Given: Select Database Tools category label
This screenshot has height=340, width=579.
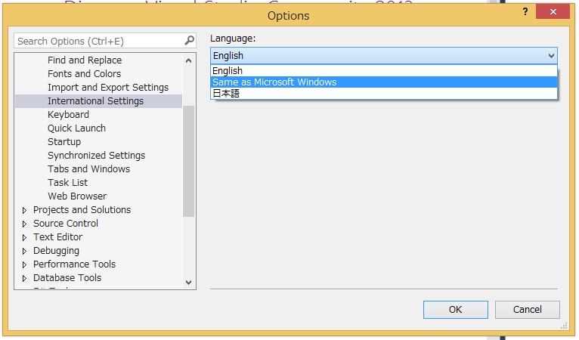Looking at the screenshot, I should [67, 277].
